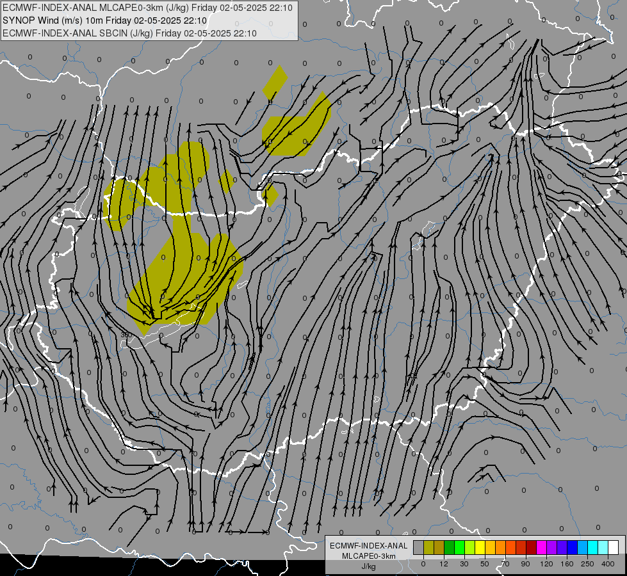
Task: Click the legend value 30
Action: [464, 564]
